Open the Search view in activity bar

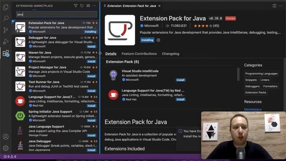click(6, 18)
